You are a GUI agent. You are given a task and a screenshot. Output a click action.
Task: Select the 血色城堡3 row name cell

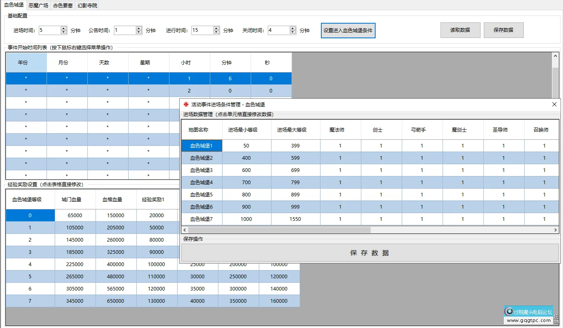coord(202,170)
